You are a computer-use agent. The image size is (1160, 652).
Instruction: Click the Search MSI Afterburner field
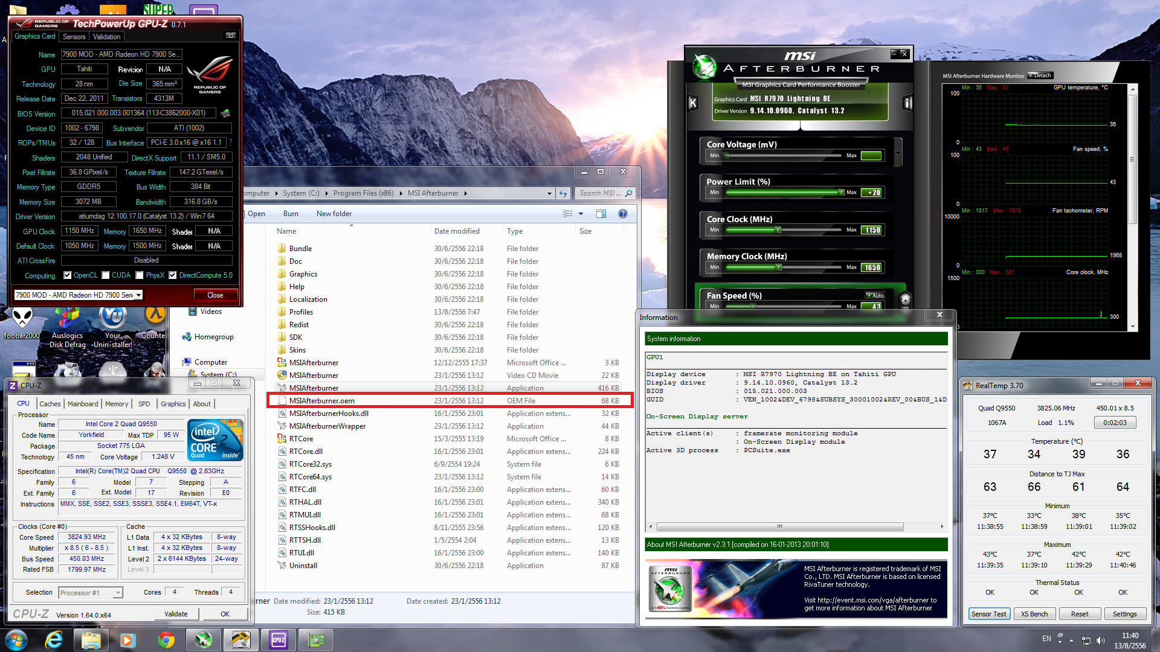[599, 193]
